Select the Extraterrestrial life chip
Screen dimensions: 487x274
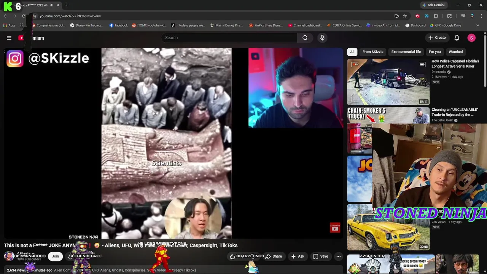pyautogui.click(x=406, y=52)
